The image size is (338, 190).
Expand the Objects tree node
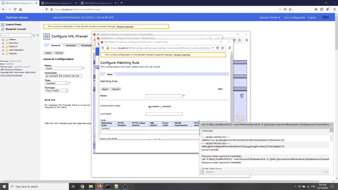pos(3,54)
